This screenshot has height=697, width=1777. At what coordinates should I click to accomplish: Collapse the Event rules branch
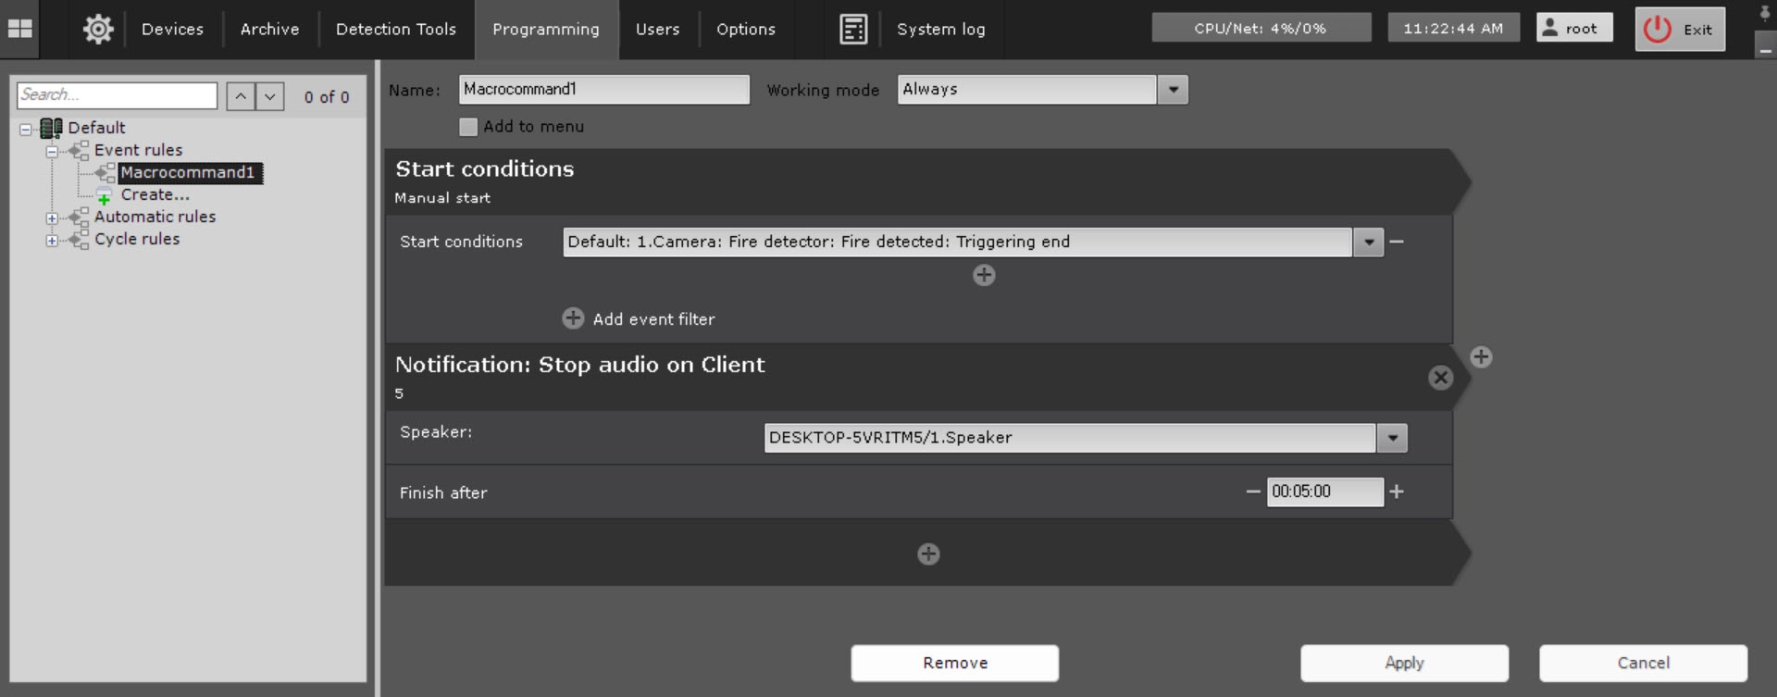(53, 151)
